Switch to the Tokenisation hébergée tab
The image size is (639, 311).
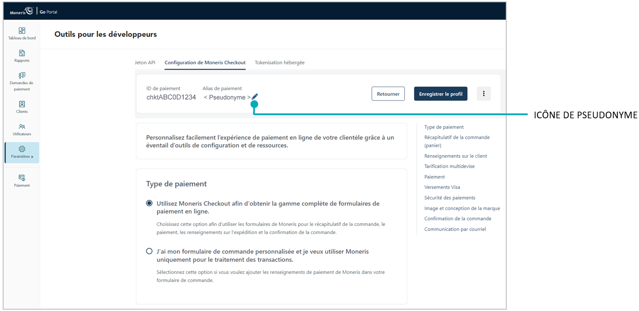click(280, 62)
